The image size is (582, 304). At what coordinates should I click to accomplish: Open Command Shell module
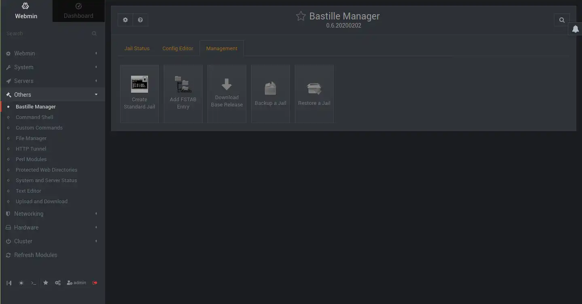[x=34, y=117]
